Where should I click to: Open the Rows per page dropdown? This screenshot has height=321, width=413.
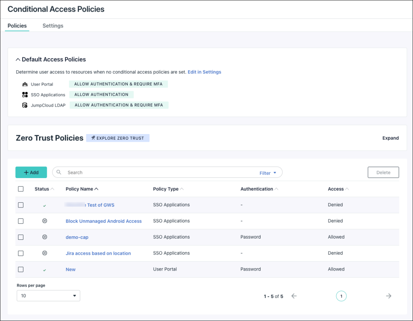tap(48, 296)
